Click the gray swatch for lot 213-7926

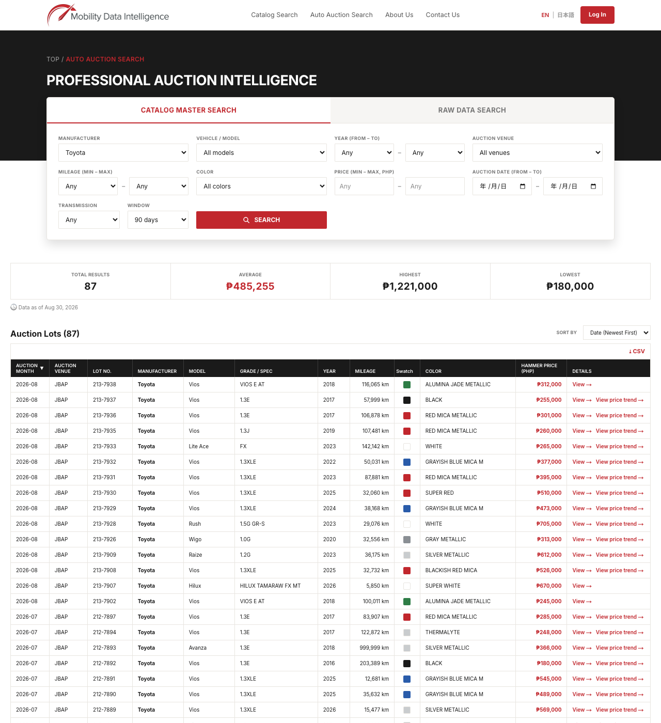407,540
